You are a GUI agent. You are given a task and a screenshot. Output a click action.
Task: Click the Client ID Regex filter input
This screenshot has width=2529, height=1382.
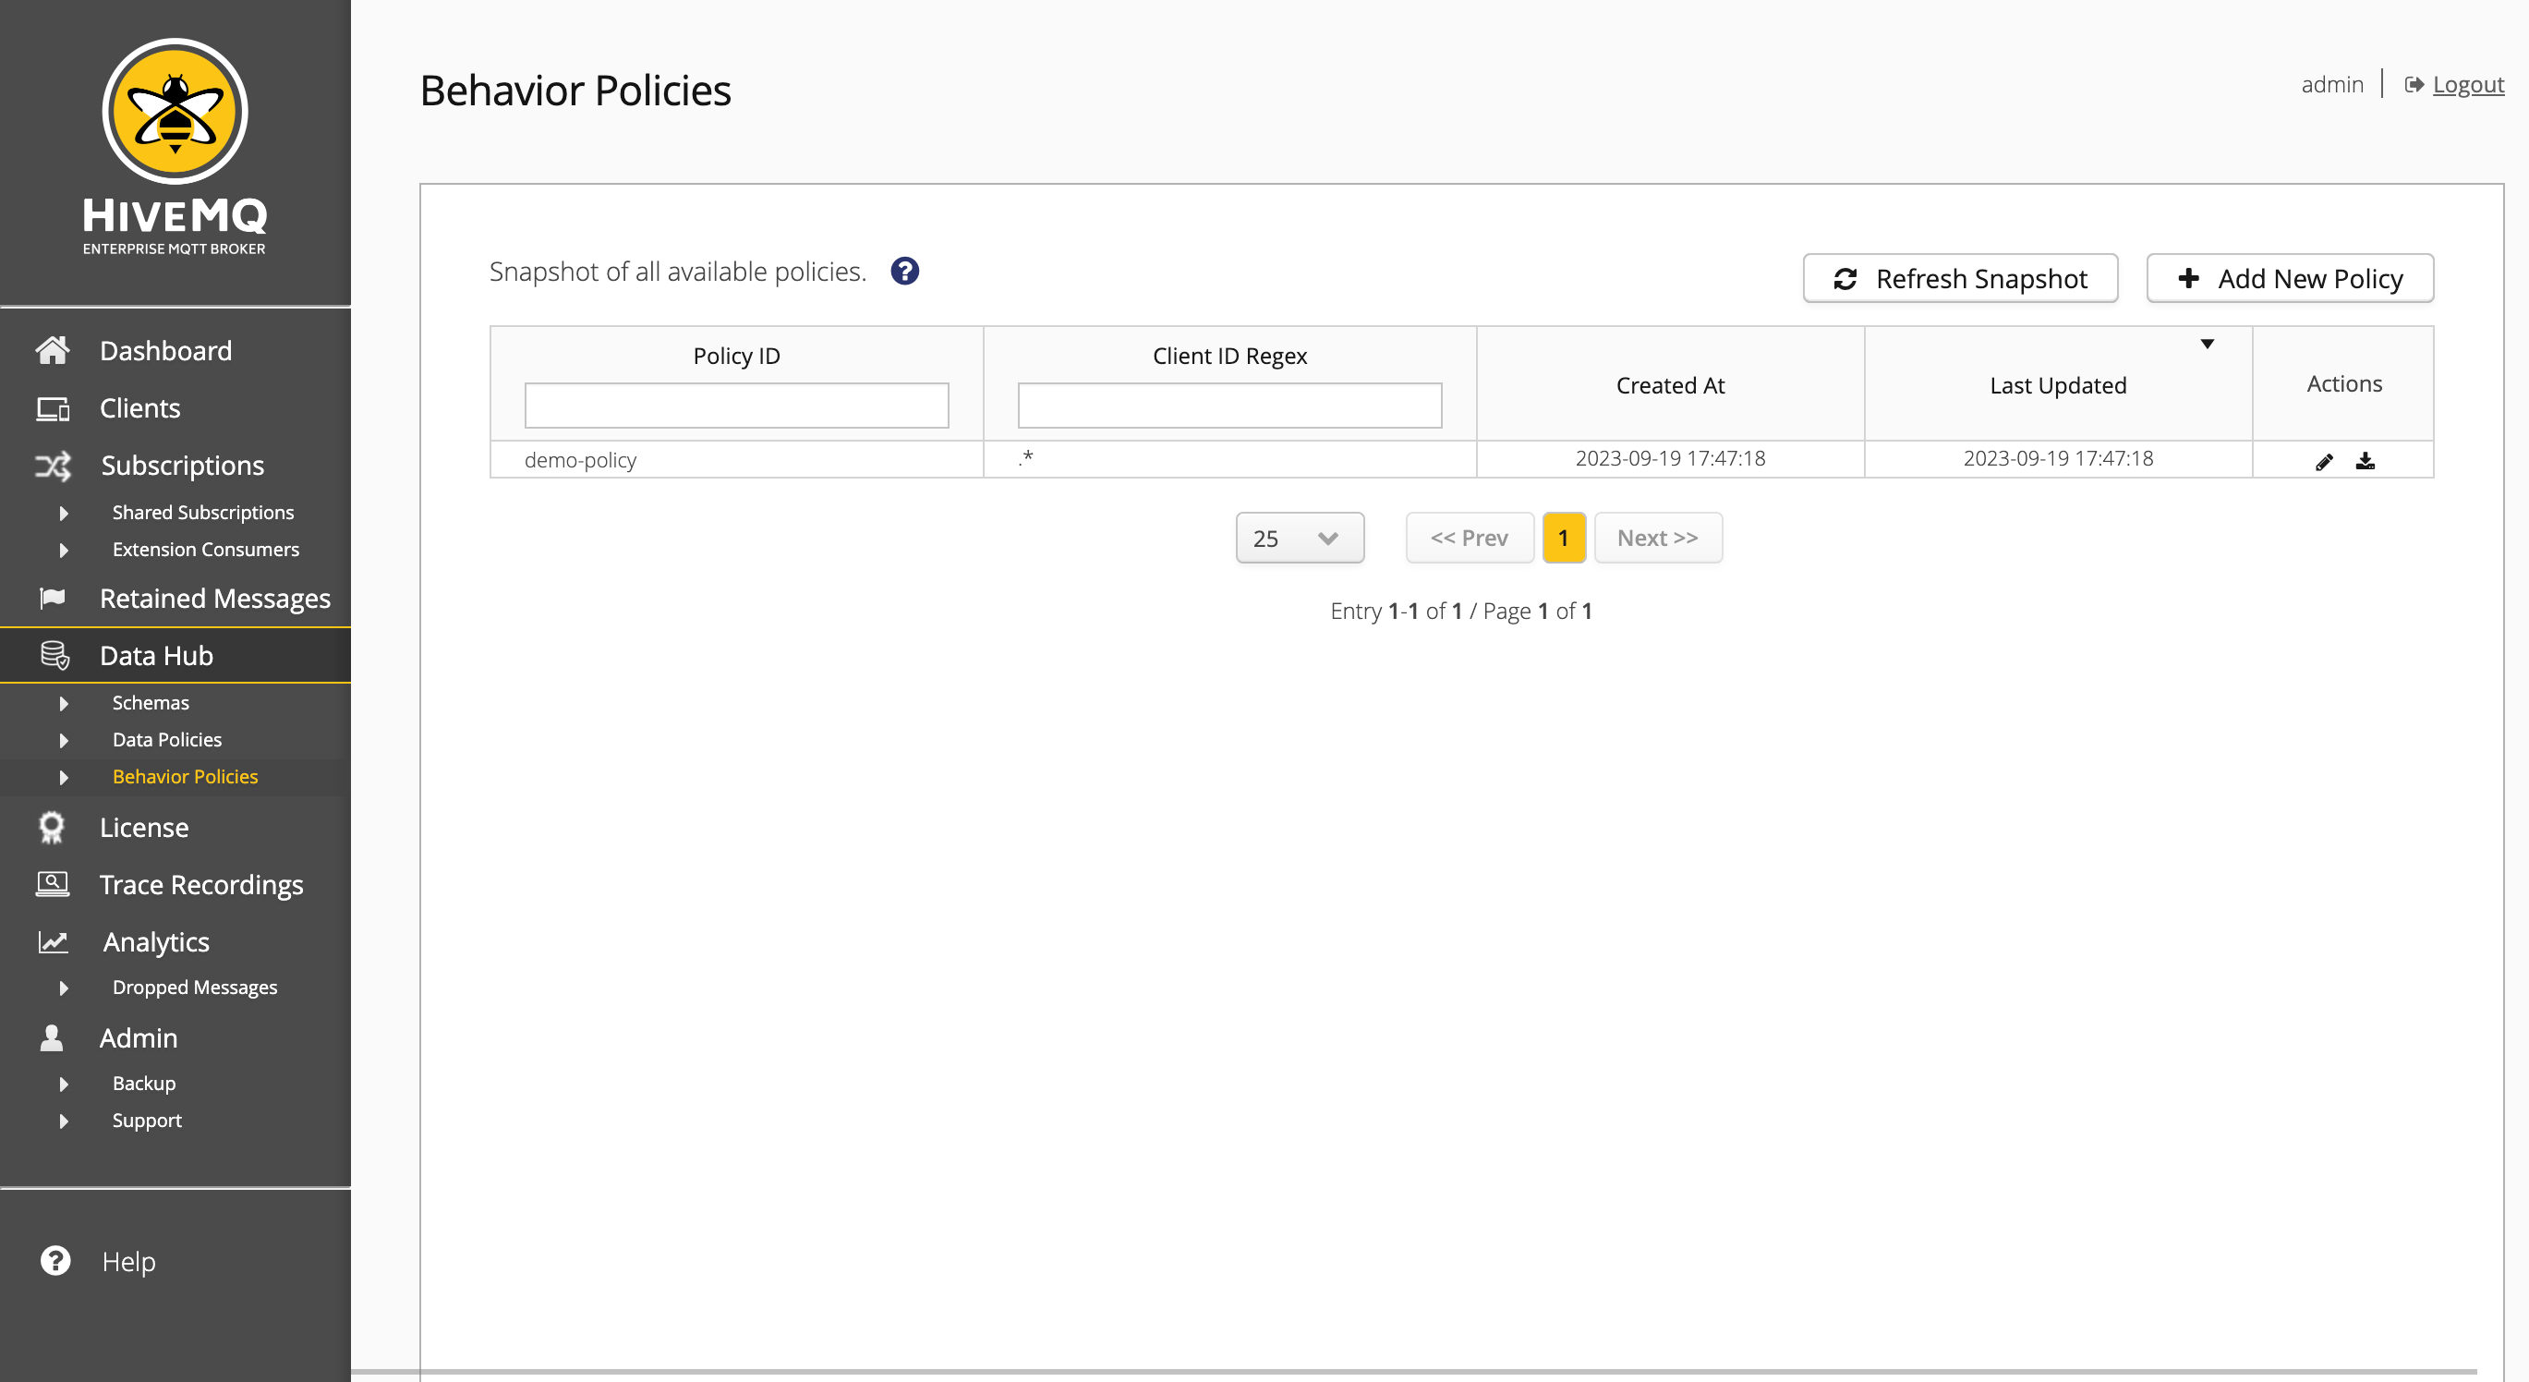coord(1229,406)
